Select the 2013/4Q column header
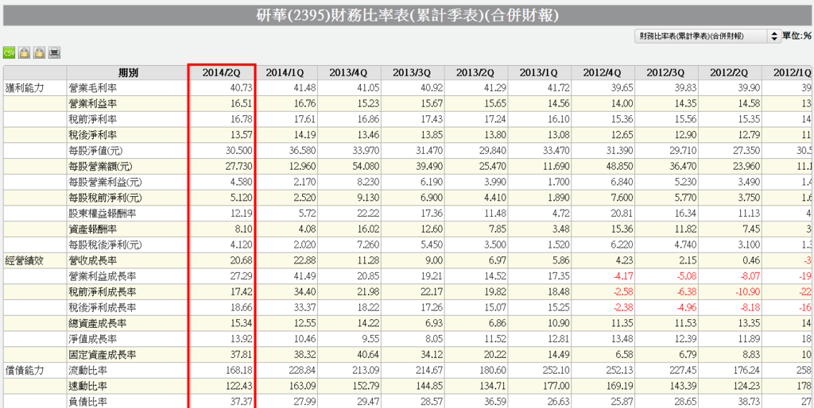The height and width of the screenshot is (408, 814). click(x=350, y=72)
